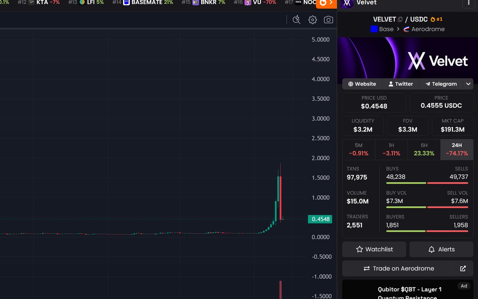Screen dimensions: 478x299
Task: Copy the VELVET token address icon
Action: (400, 19)
